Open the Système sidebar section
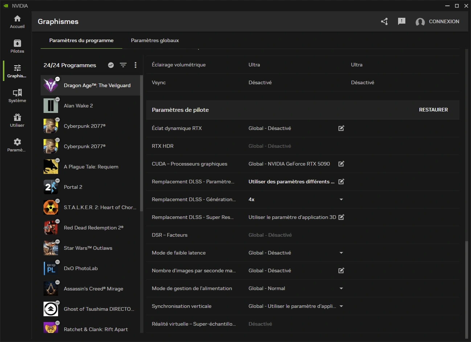This screenshot has height=342, width=471. [17, 96]
